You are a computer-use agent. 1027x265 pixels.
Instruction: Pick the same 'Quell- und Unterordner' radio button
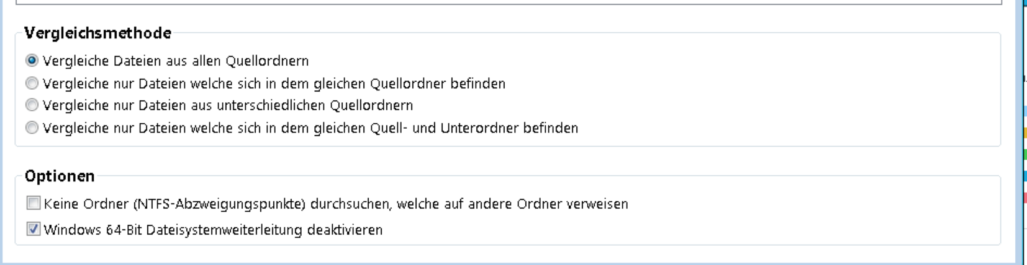(x=32, y=128)
